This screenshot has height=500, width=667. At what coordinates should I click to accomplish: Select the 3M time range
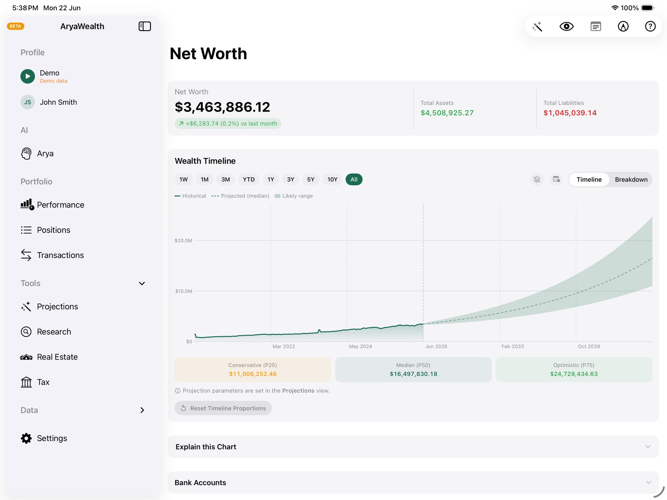(226, 179)
